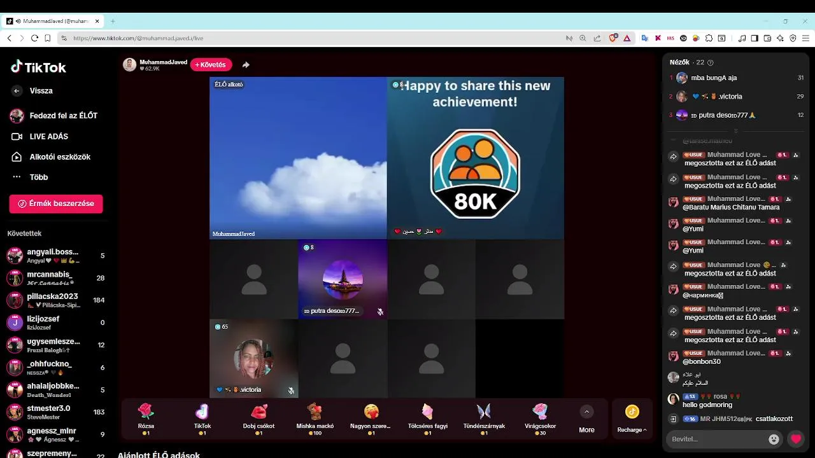
Task: Open the browser hamburger main menu
Action: click(x=805, y=38)
